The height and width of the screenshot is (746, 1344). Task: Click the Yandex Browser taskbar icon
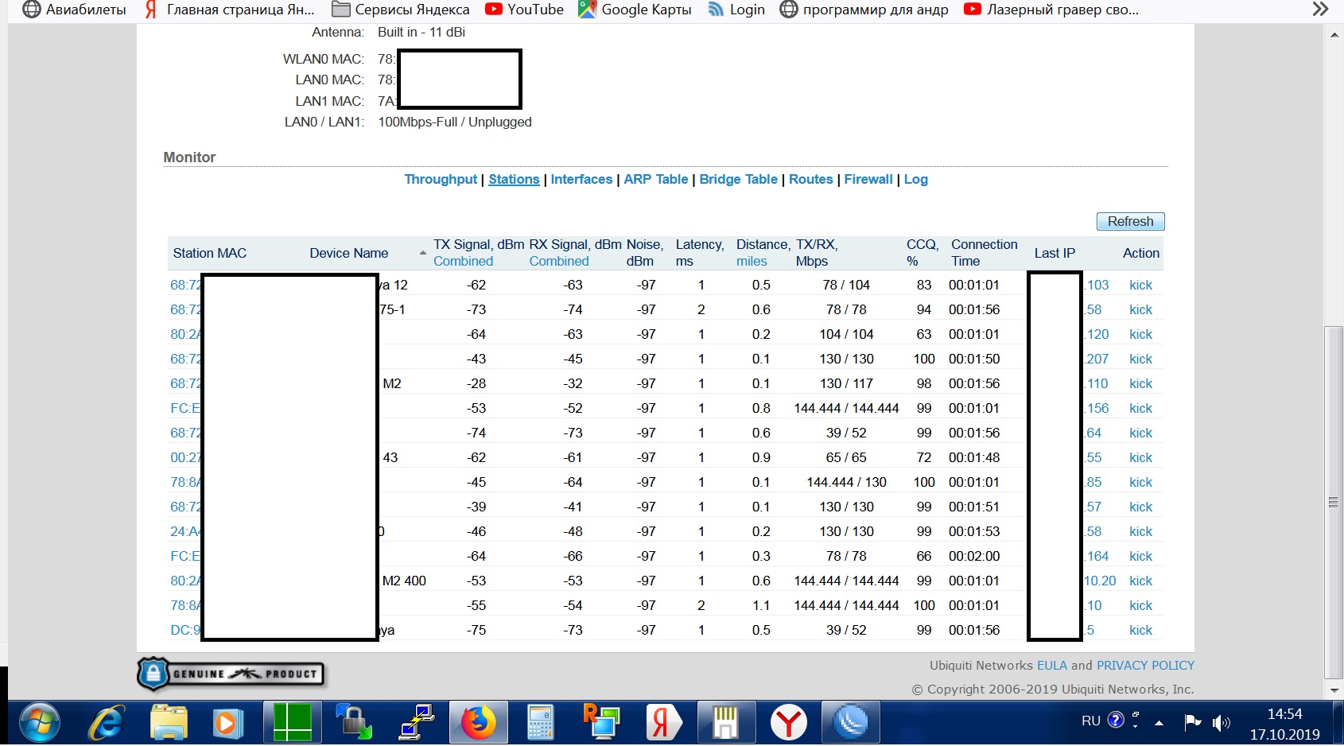(788, 723)
